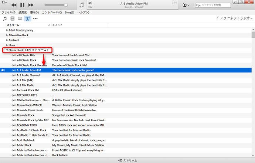
Task: Pause the current radio stream
Action: click(22, 5)
